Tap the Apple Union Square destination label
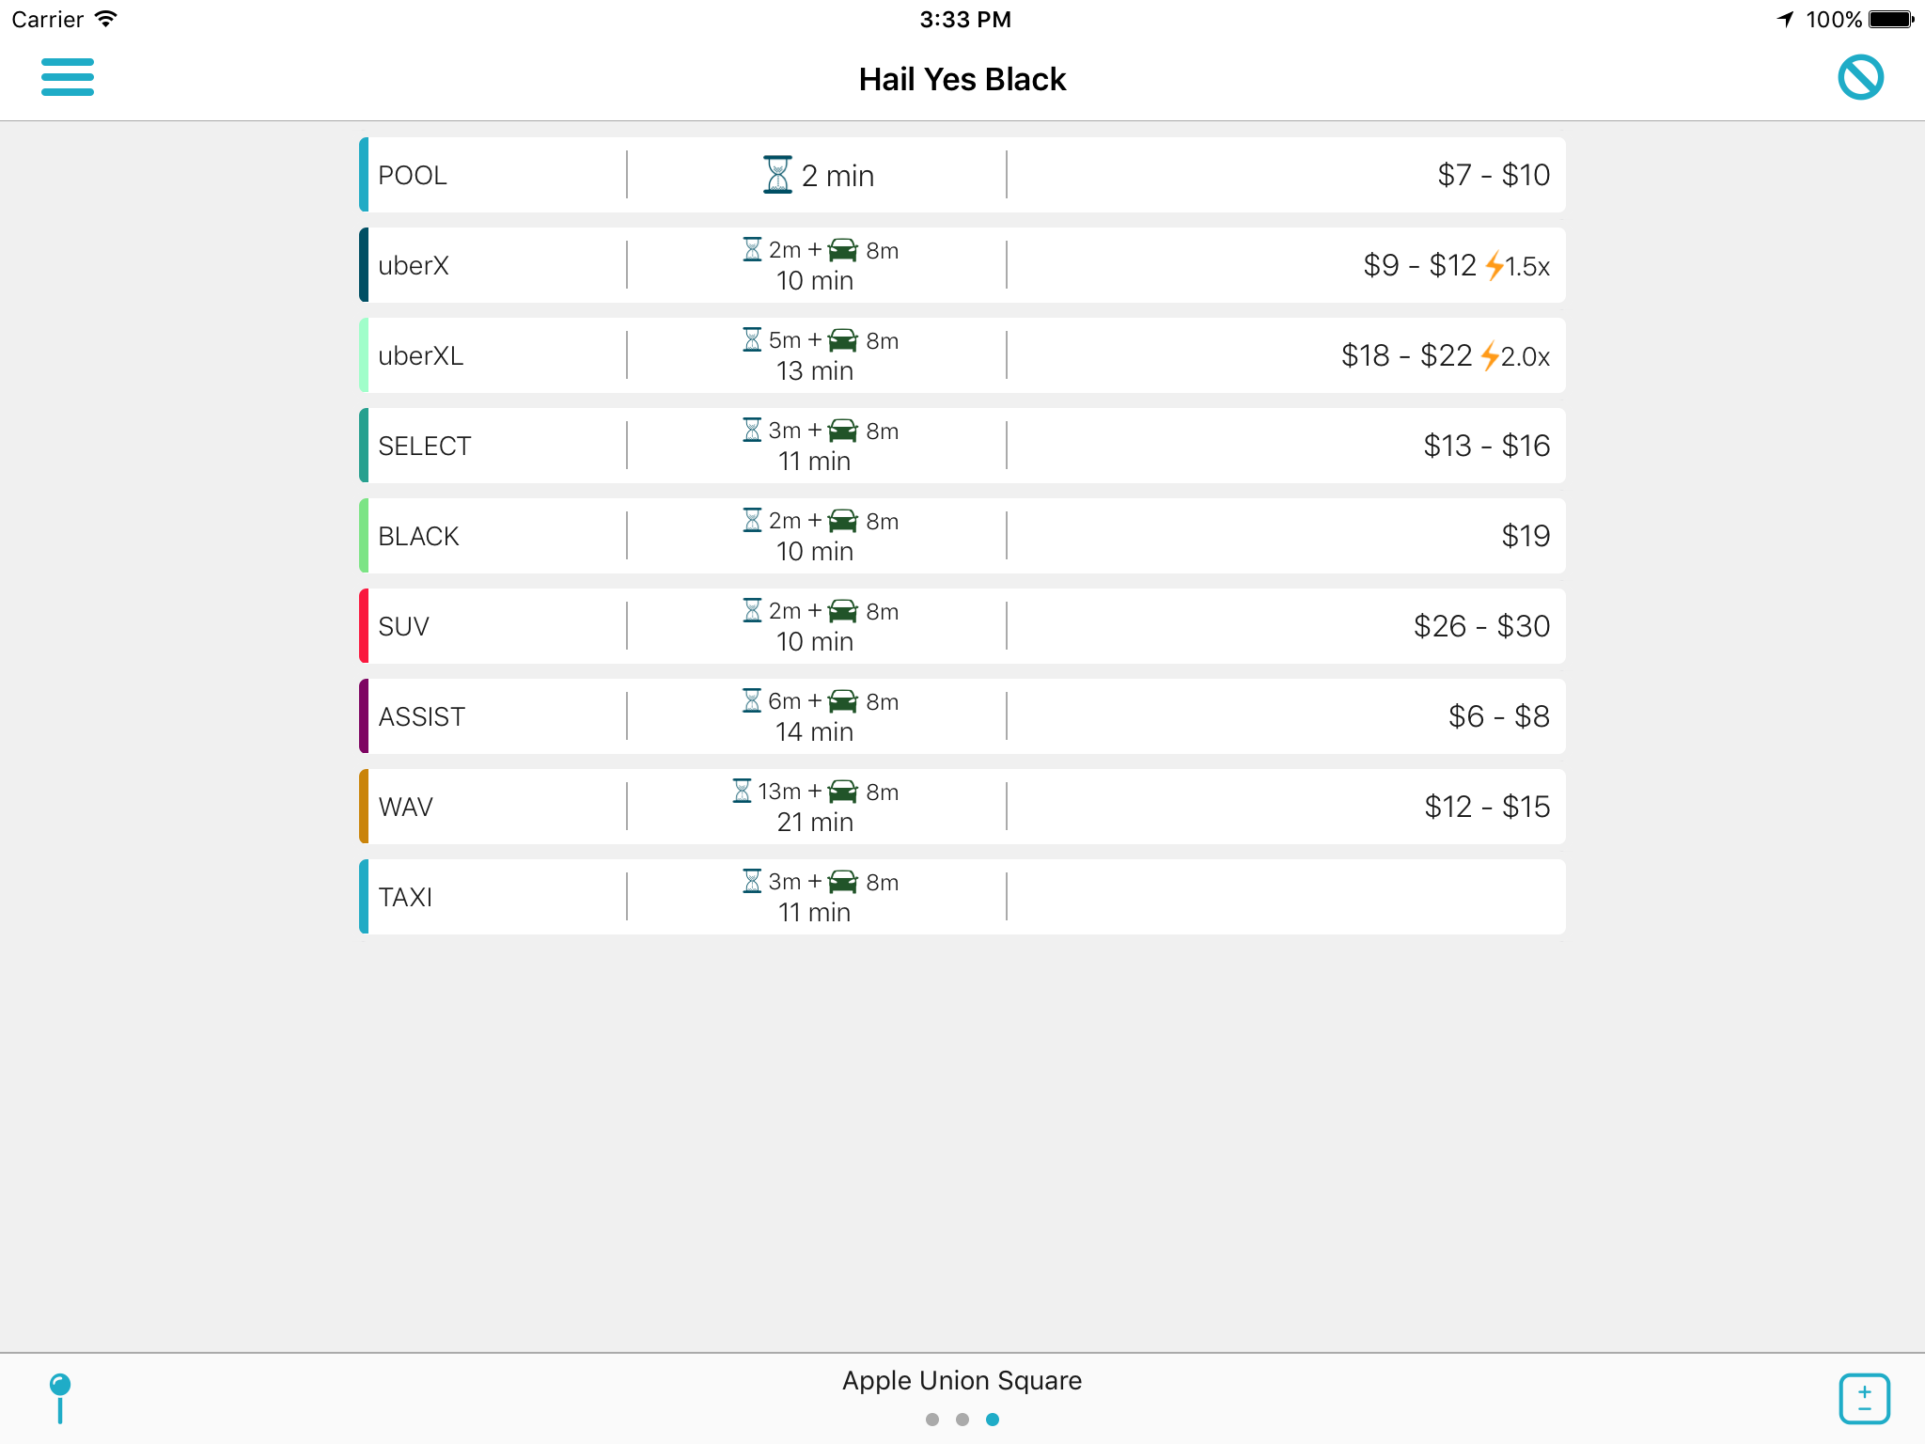 [962, 1380]
